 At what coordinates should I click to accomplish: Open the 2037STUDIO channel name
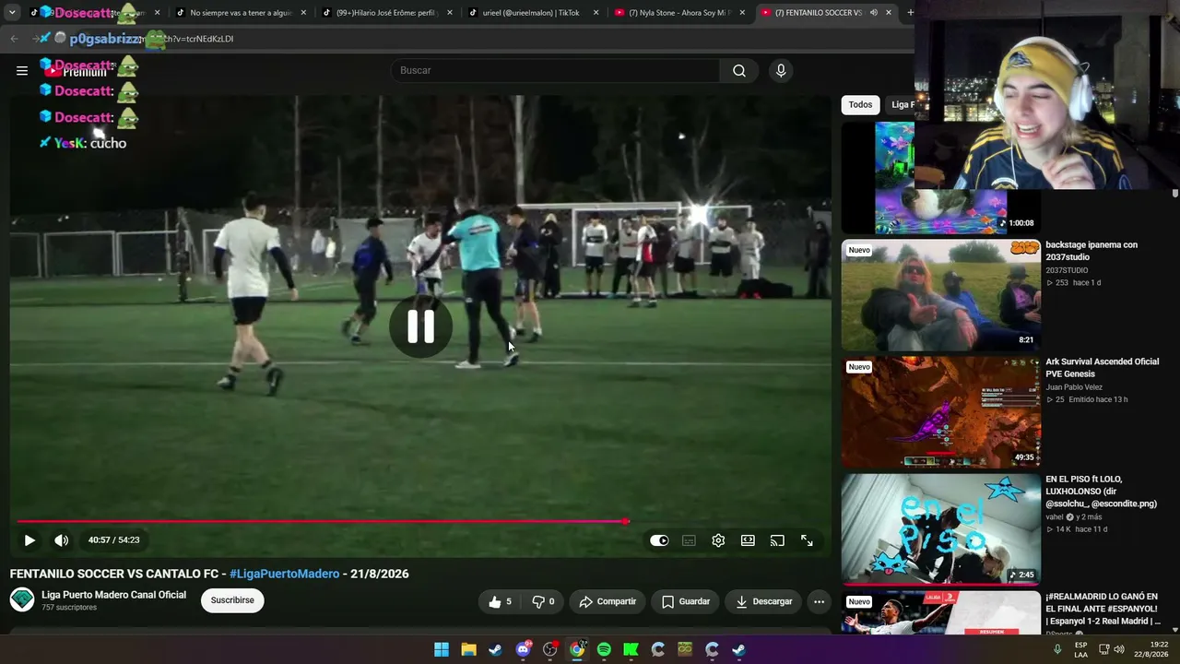tap(1067, 270)
